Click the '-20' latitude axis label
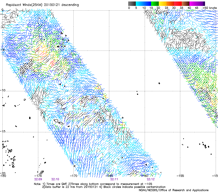 point(3,173)
